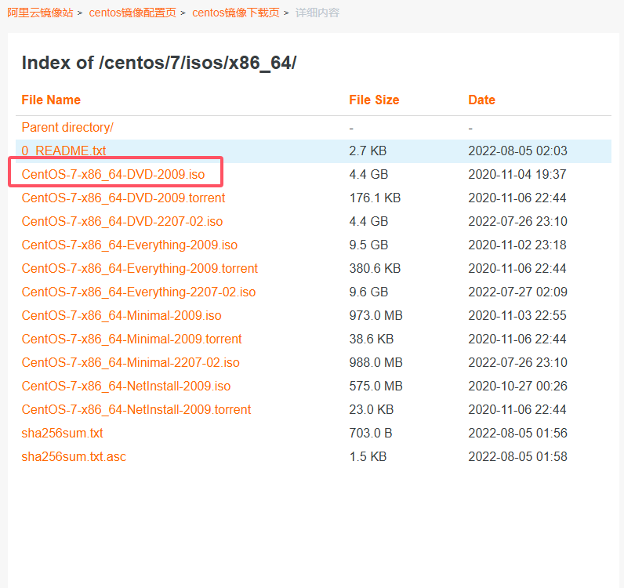Download CentOS-7-x86_64-Everything-2207-02.iso
This screenshot has width=624, height=588.
pos(139,292)
